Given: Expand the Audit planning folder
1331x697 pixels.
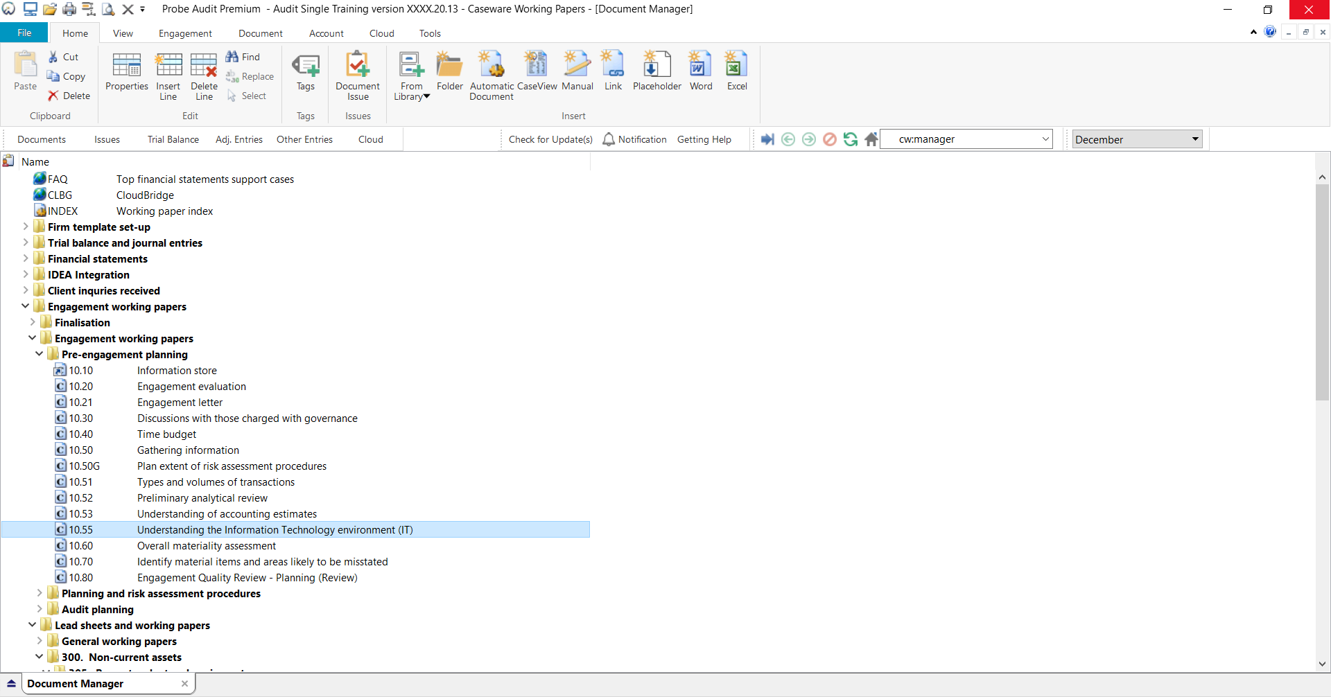Looking at the screenshot, I should [x=40, y=609].
